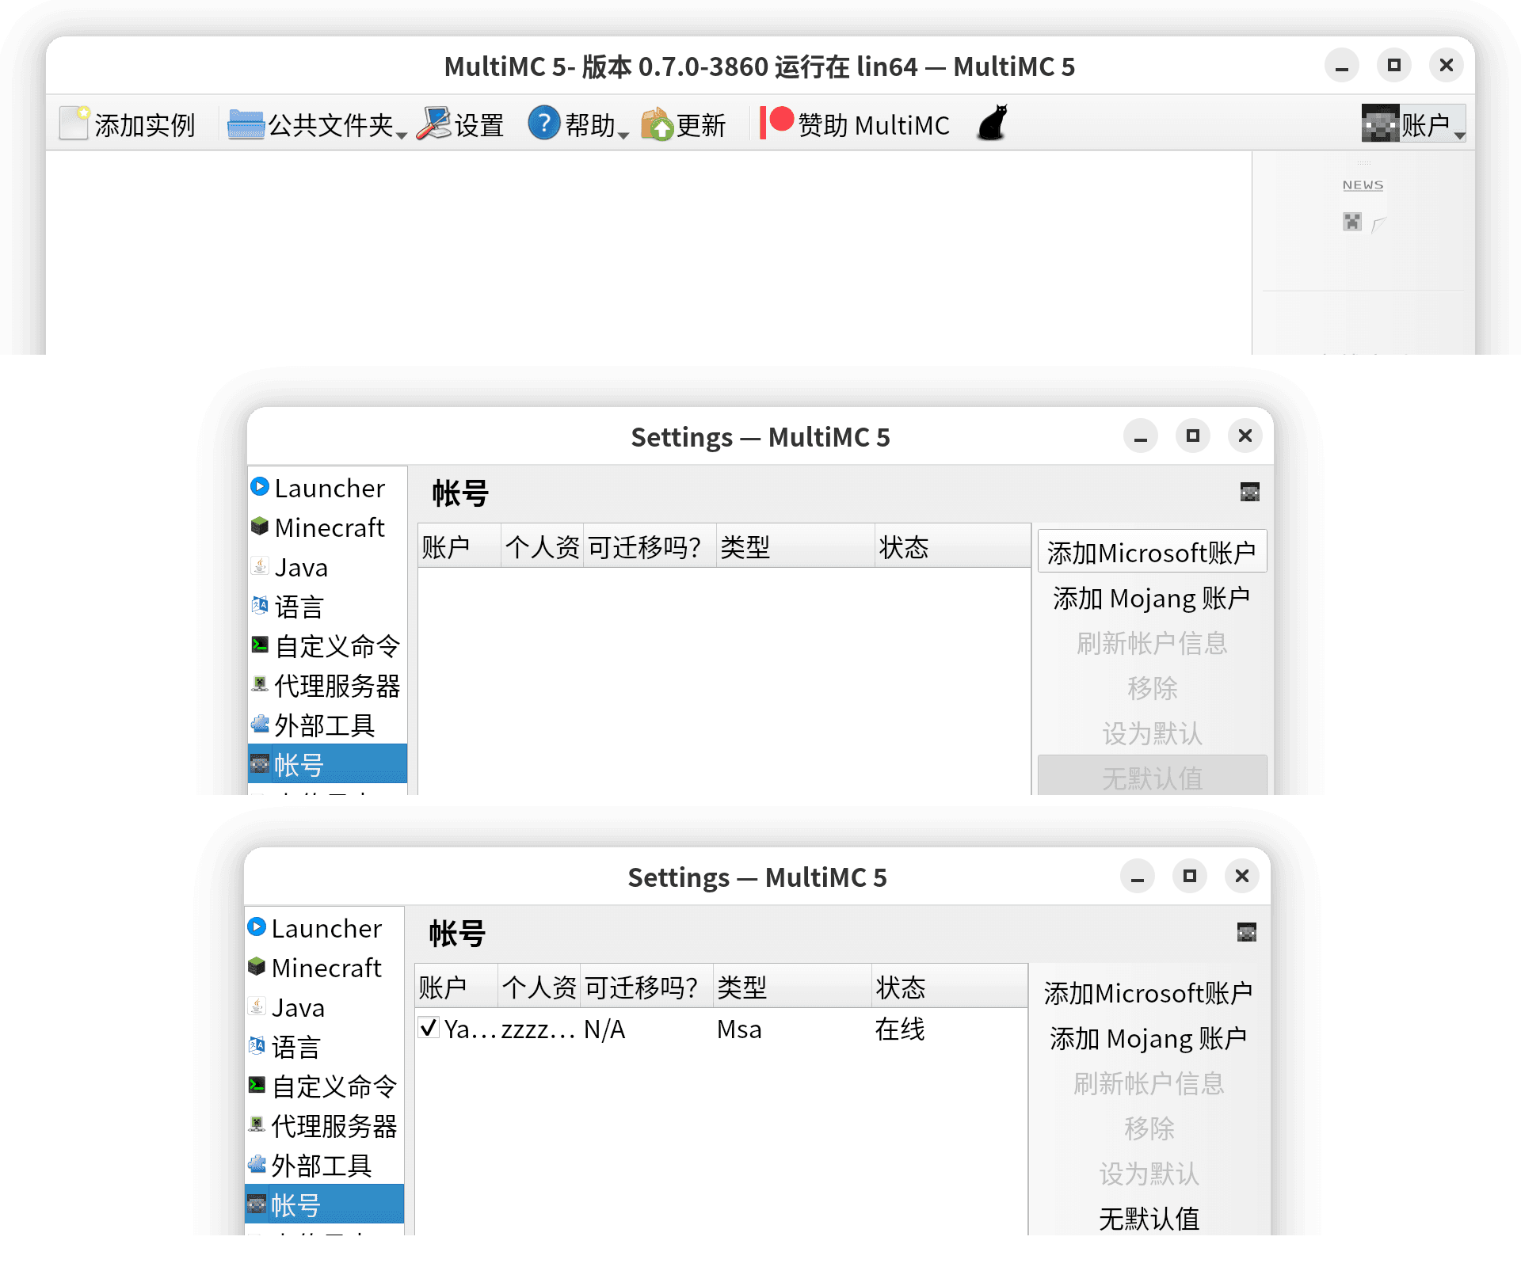Expand the 公共文件夹 dropdown arrow

pos(402,135)
